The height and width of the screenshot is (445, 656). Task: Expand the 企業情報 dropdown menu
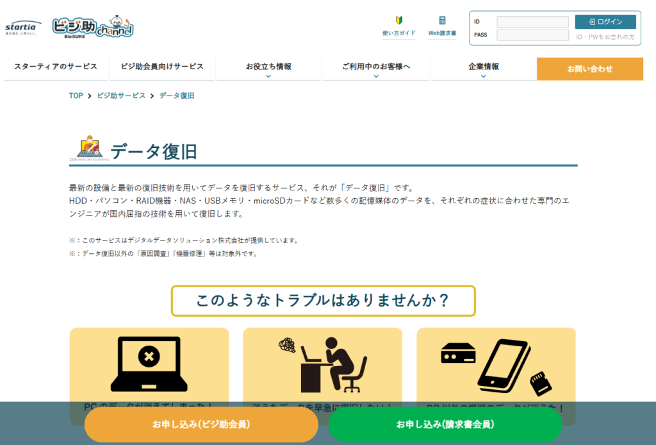pos(483,69)
